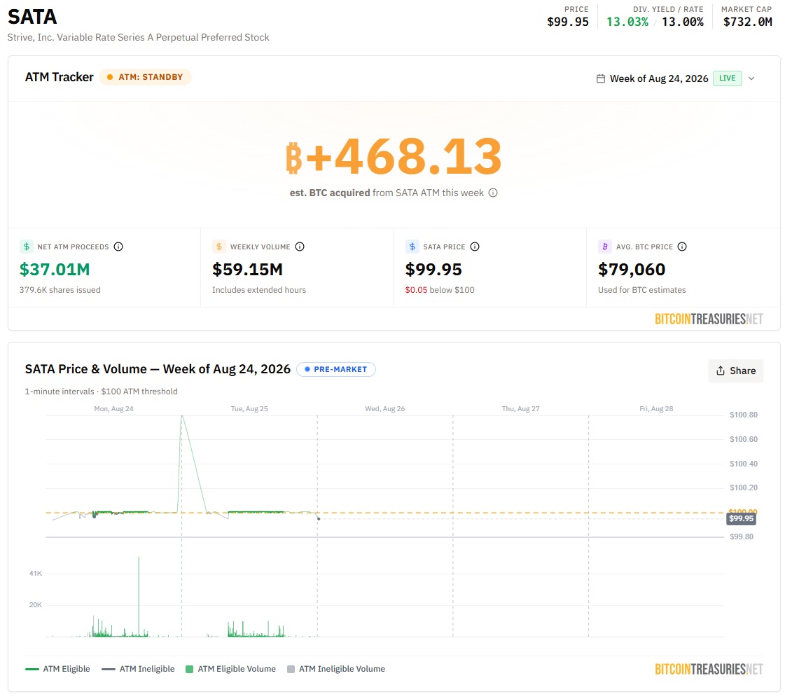785x699 pixels.
Task: Click the Mon, Aug 24 day label
Action: (x=113, y=408)
